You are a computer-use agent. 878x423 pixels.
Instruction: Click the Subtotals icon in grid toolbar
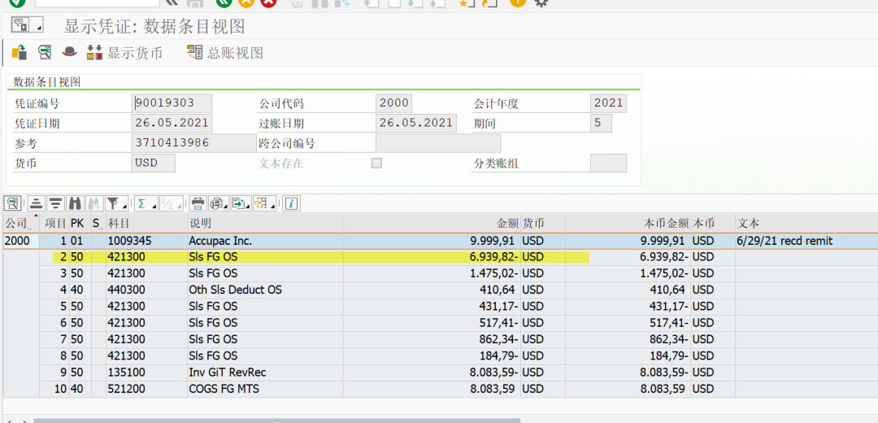tap(167, 203)
